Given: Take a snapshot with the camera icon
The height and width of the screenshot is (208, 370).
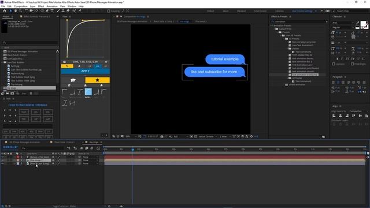Looking at the screenshot, I should 162,136.
